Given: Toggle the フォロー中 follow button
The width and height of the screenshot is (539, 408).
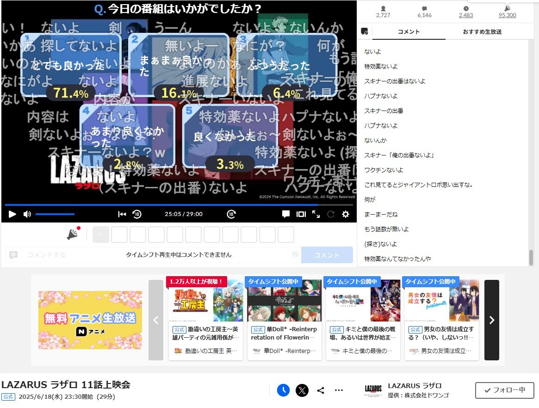Looking at the screenshot, I should [505, 390].
